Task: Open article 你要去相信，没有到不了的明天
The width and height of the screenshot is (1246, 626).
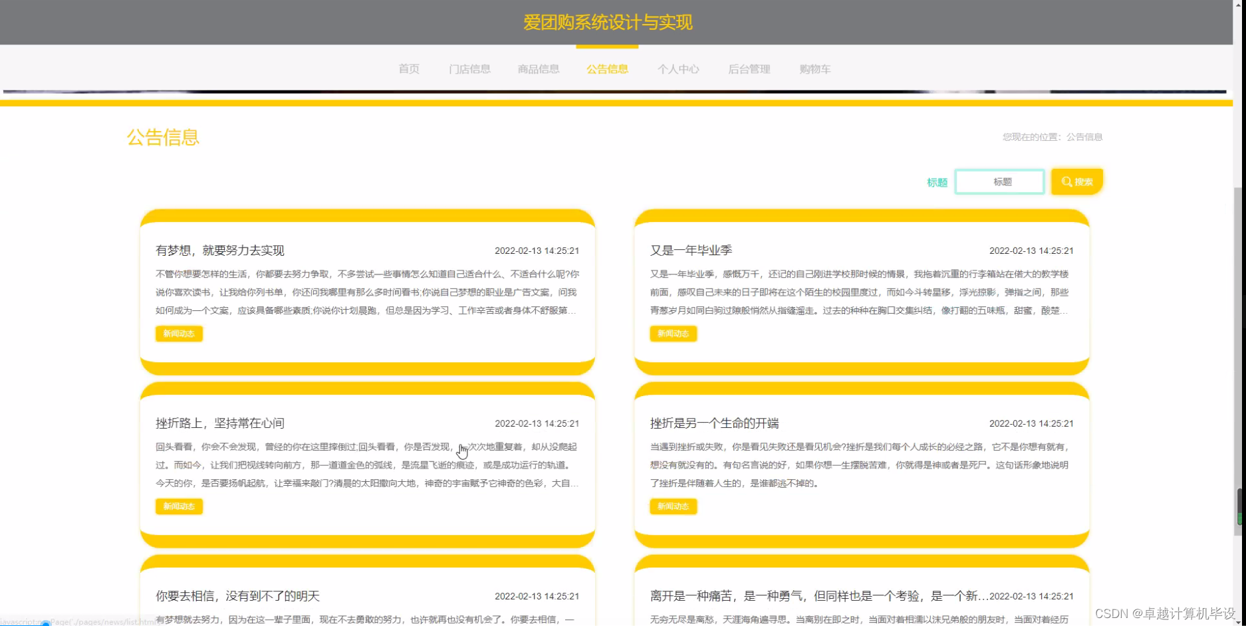Action: click(238, 596)
